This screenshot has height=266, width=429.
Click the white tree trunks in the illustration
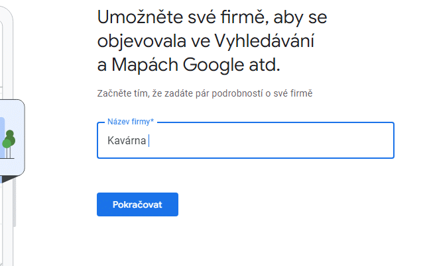click(9, 153)
